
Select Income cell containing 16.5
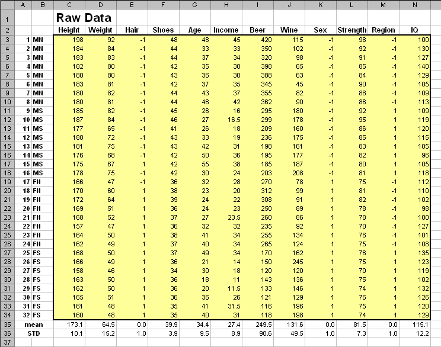pyautogui.click(x=226, y=120)
